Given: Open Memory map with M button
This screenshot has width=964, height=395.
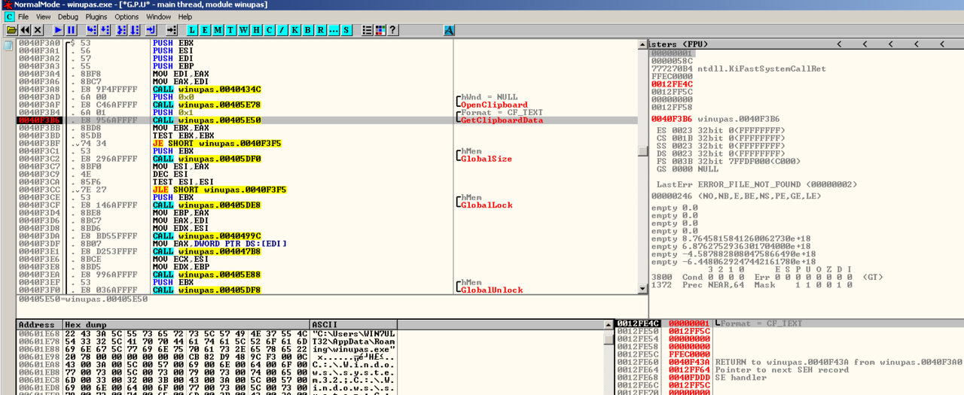Looking at the screenshot, I should point(218,30).
